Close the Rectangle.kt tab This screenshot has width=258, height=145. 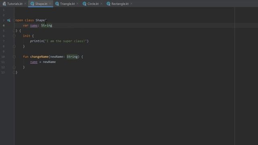(131, 4)
